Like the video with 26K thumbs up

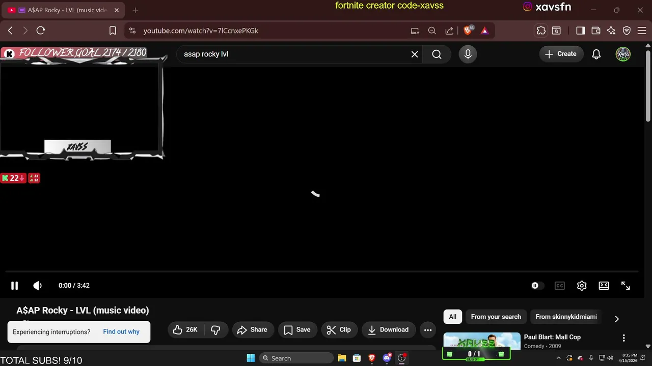pos(185,330)
